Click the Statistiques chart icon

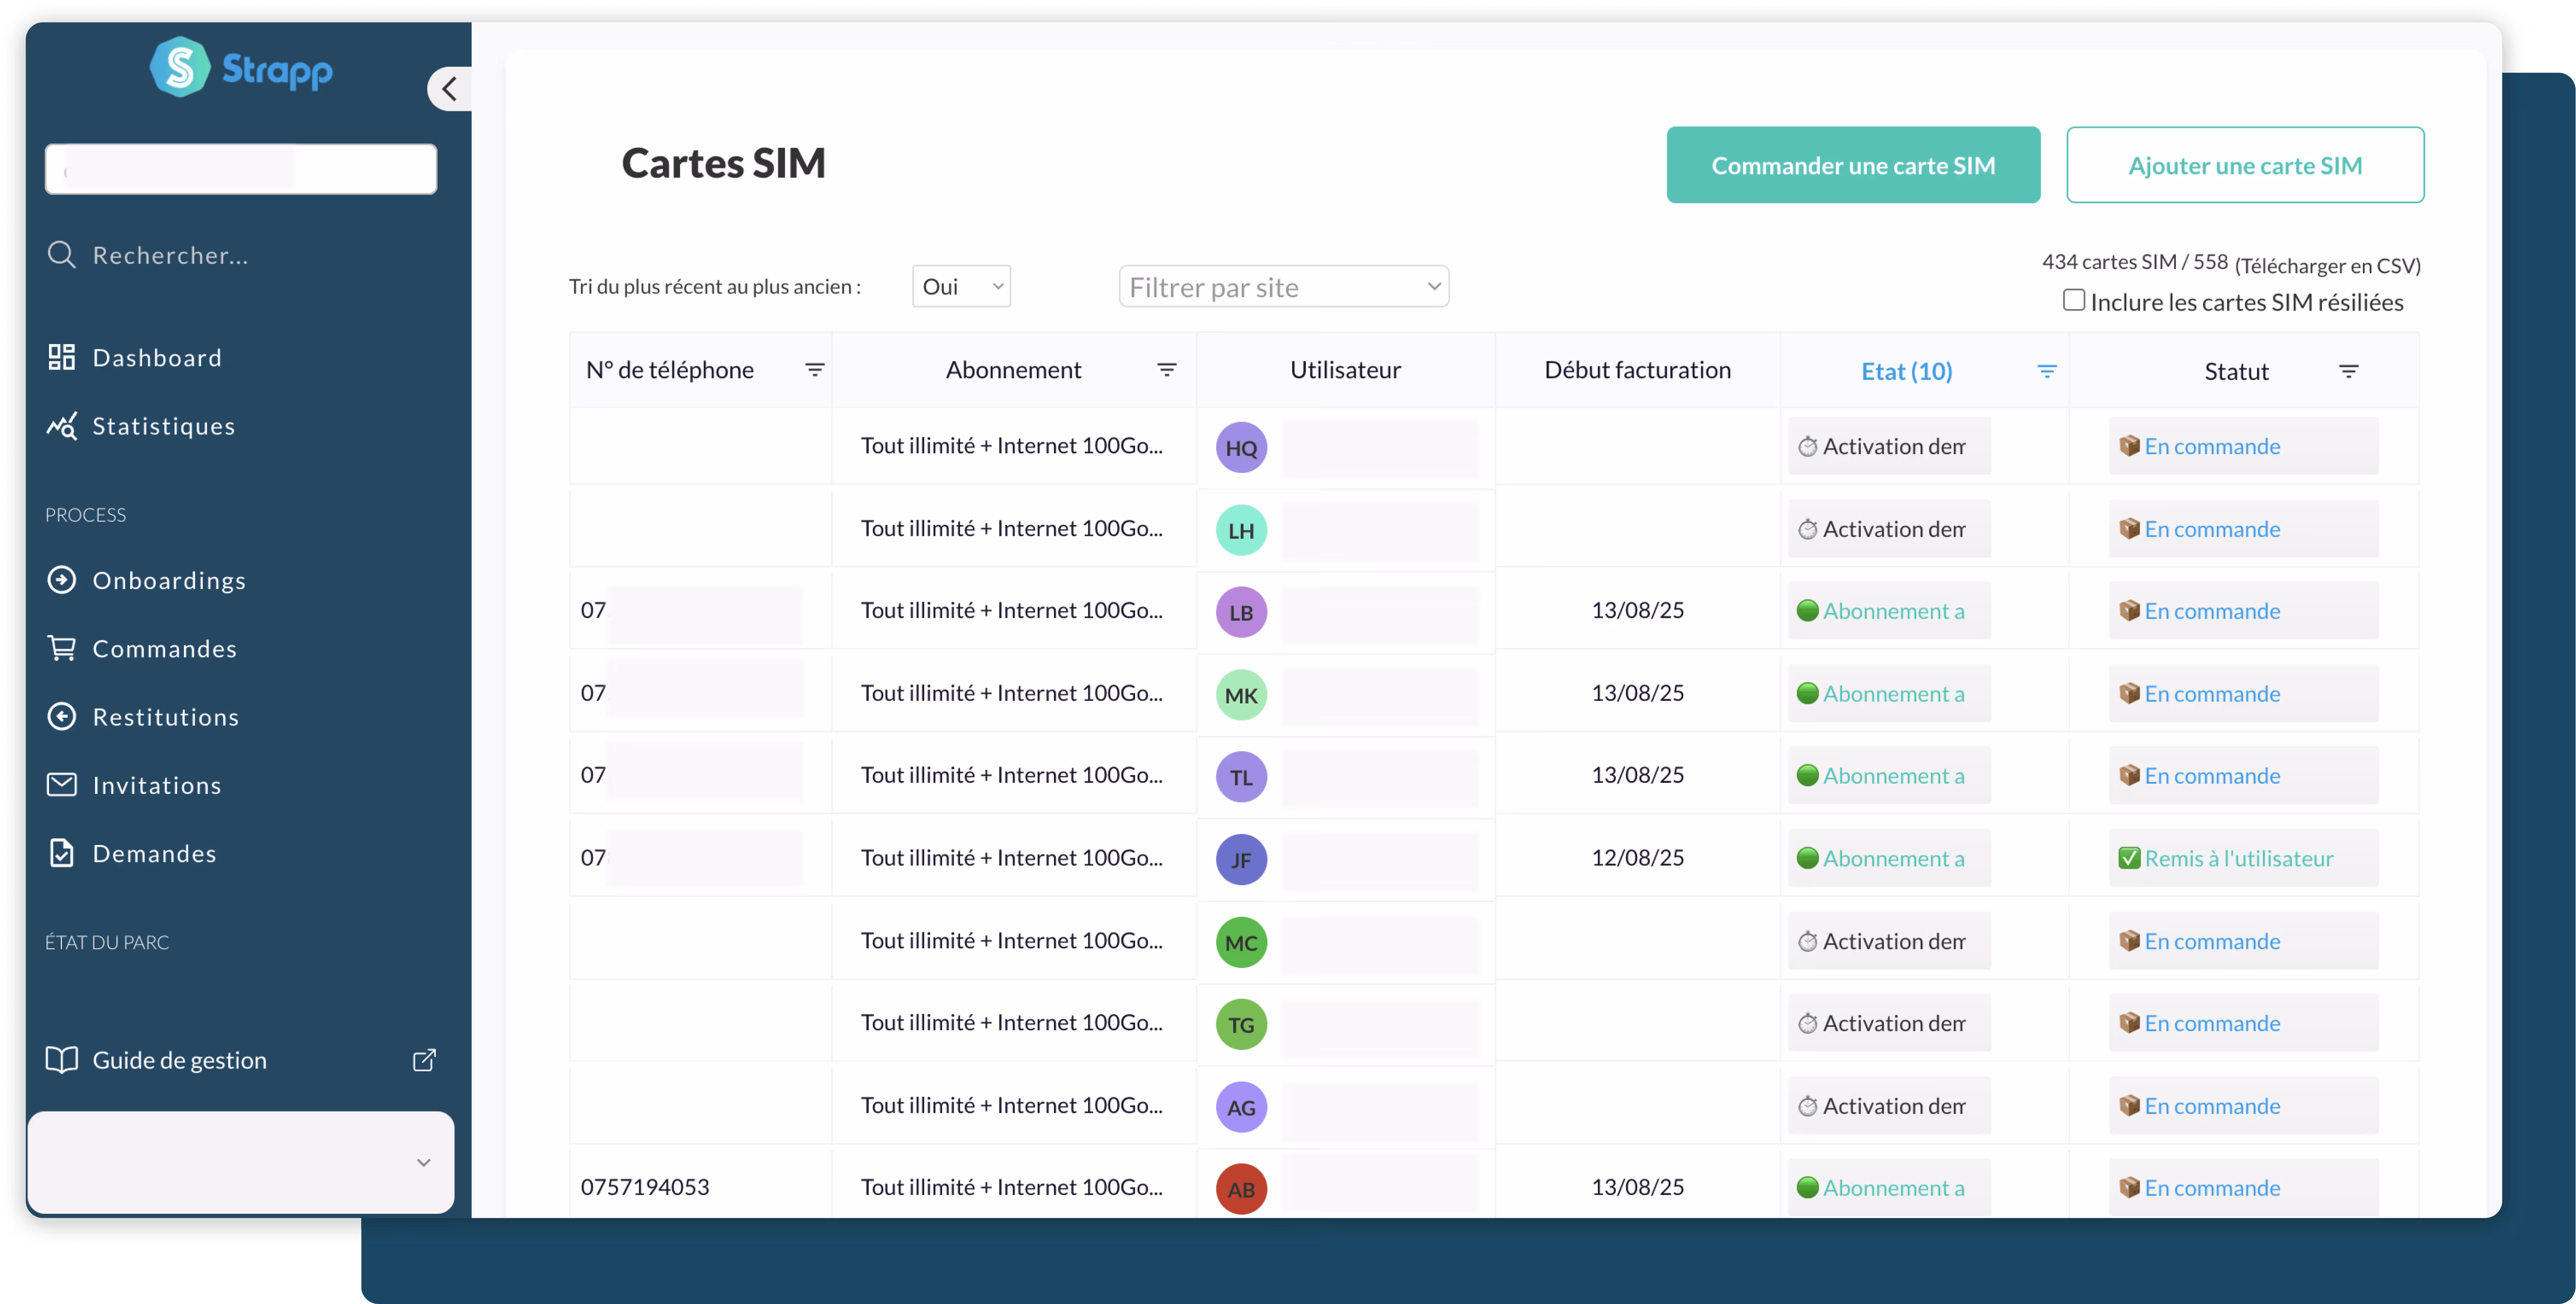tap(62, 426)
